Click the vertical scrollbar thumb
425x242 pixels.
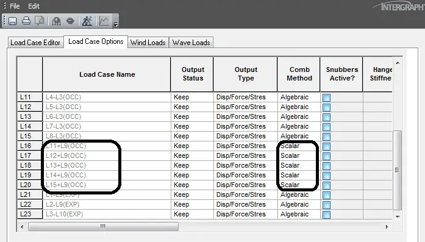pyautogui.click(x=397, y=170)
